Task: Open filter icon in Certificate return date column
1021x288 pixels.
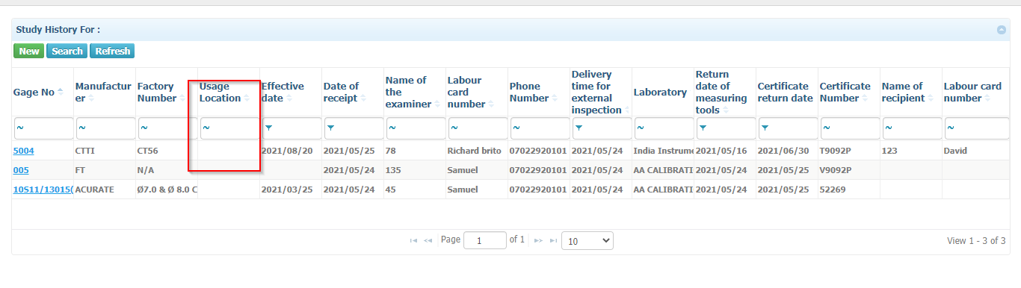Action: (x=765, y=128)
